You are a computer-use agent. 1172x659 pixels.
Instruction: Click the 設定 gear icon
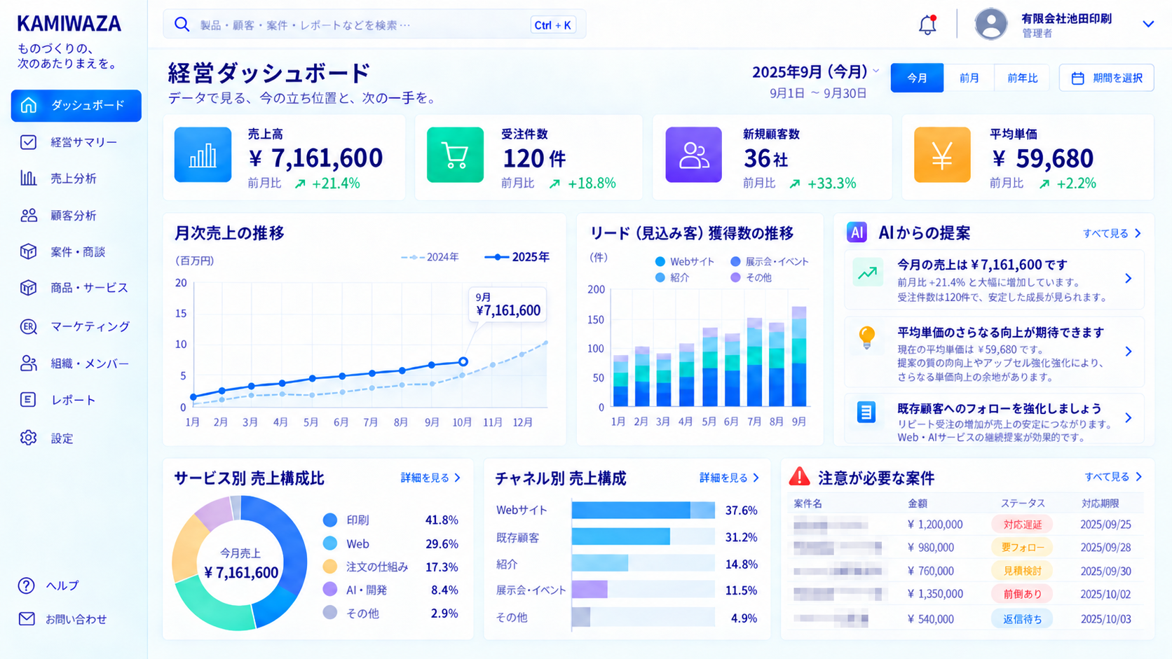point(28,438)
